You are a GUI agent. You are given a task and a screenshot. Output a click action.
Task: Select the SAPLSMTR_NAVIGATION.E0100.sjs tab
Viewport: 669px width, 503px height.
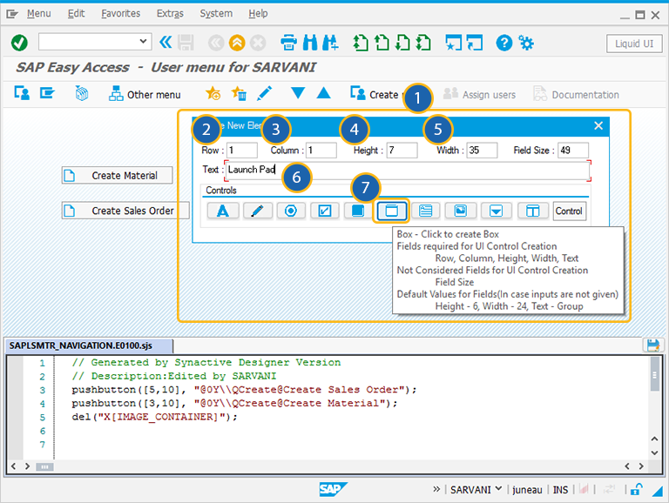[89, 345]
